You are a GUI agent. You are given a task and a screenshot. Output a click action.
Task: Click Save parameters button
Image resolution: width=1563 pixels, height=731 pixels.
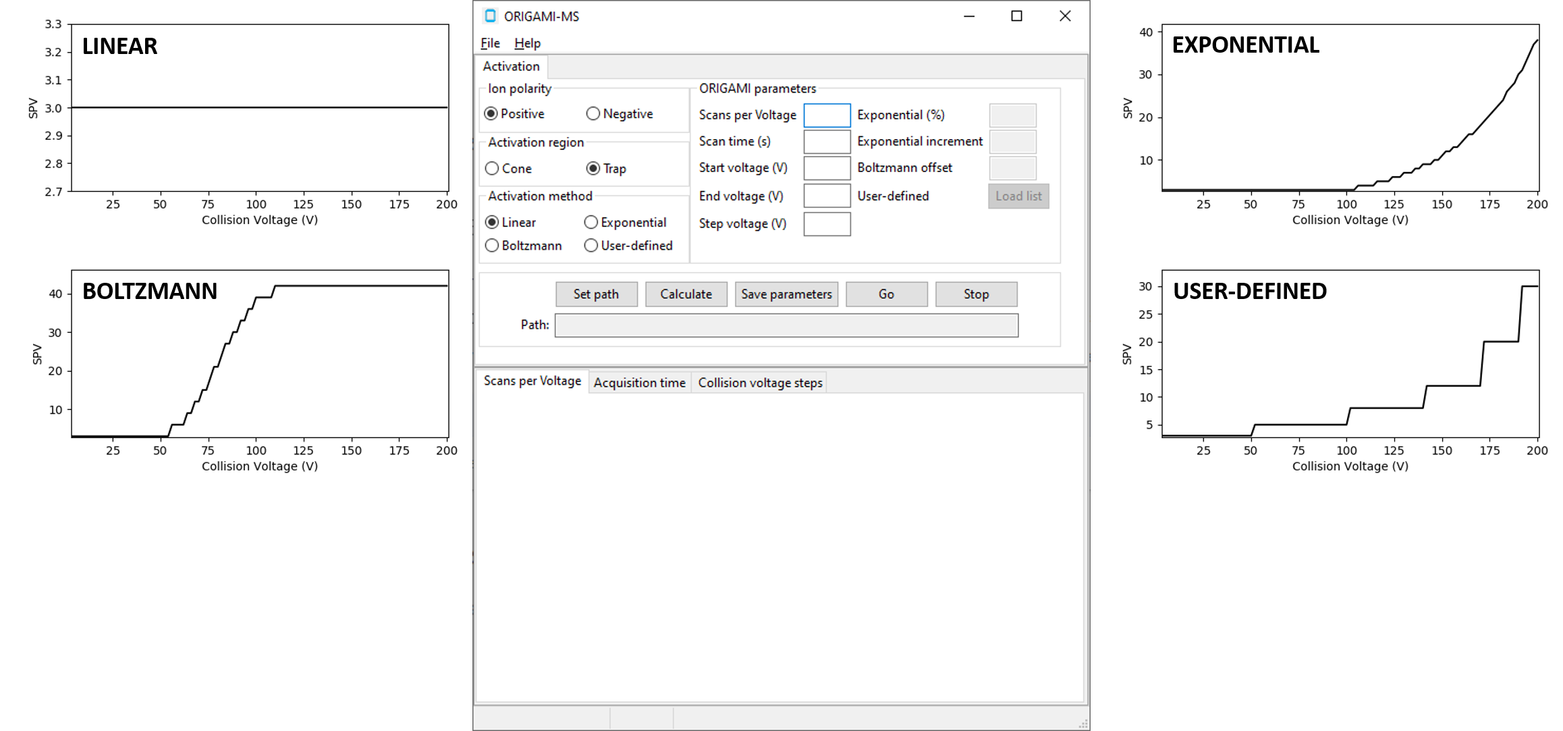pos(786,294)
